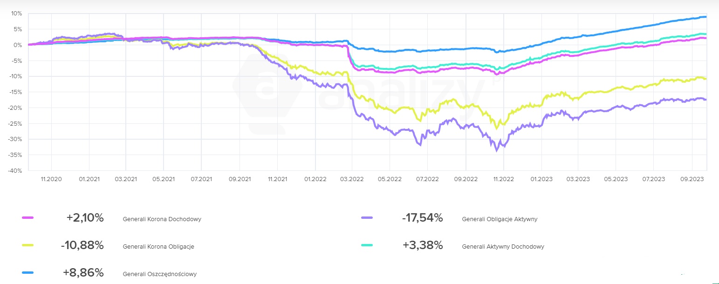Viewport: 719px width, 284px height.
Task: Open the Generali Oszczędnościowy fund label
Action: click(159, 274)
